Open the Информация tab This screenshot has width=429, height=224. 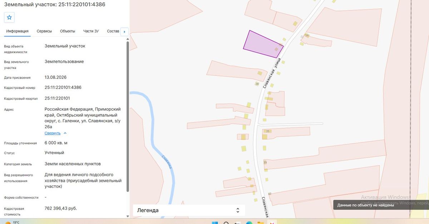pos(17,31)
